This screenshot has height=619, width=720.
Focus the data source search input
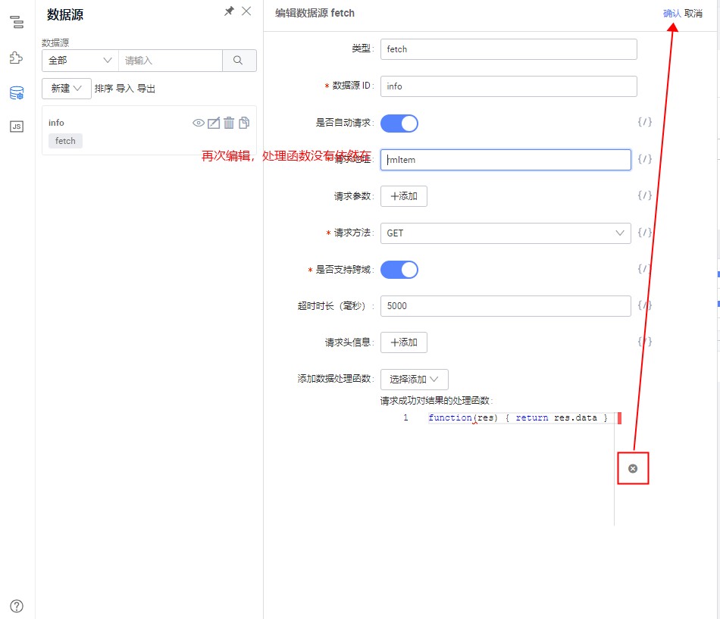pos(171,60)
